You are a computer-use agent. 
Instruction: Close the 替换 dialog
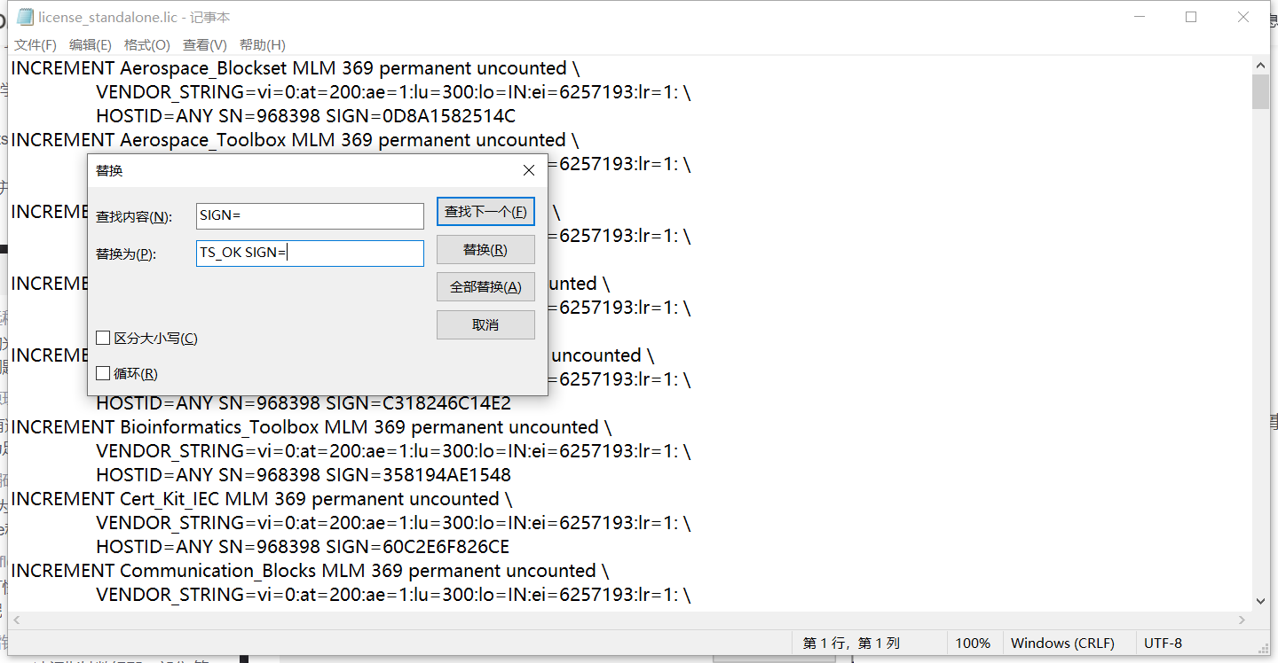(528, 169)
